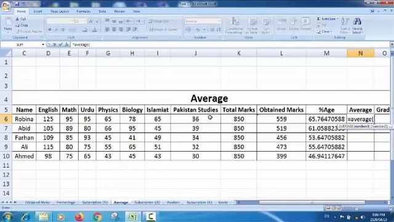Expand the Name Box dropdown
The height and width of the screenshot is (222, 394).
[43, 44]
